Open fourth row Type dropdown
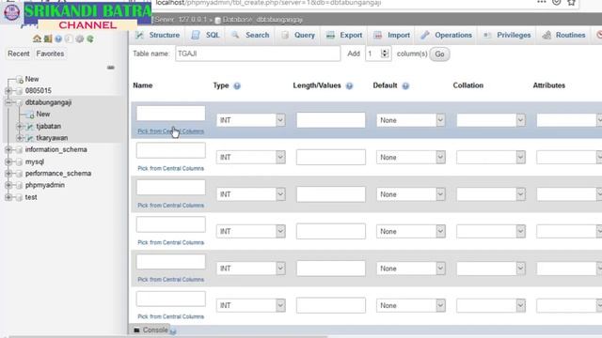The width and height of the screenshot is (602, 338). coord(251,232)
